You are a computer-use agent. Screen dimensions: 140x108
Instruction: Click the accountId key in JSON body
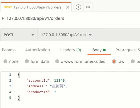pyautogui.click(x=38, y=81)
